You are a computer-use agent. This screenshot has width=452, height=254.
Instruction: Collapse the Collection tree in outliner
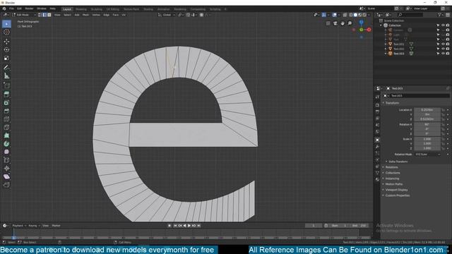point(381,25)
